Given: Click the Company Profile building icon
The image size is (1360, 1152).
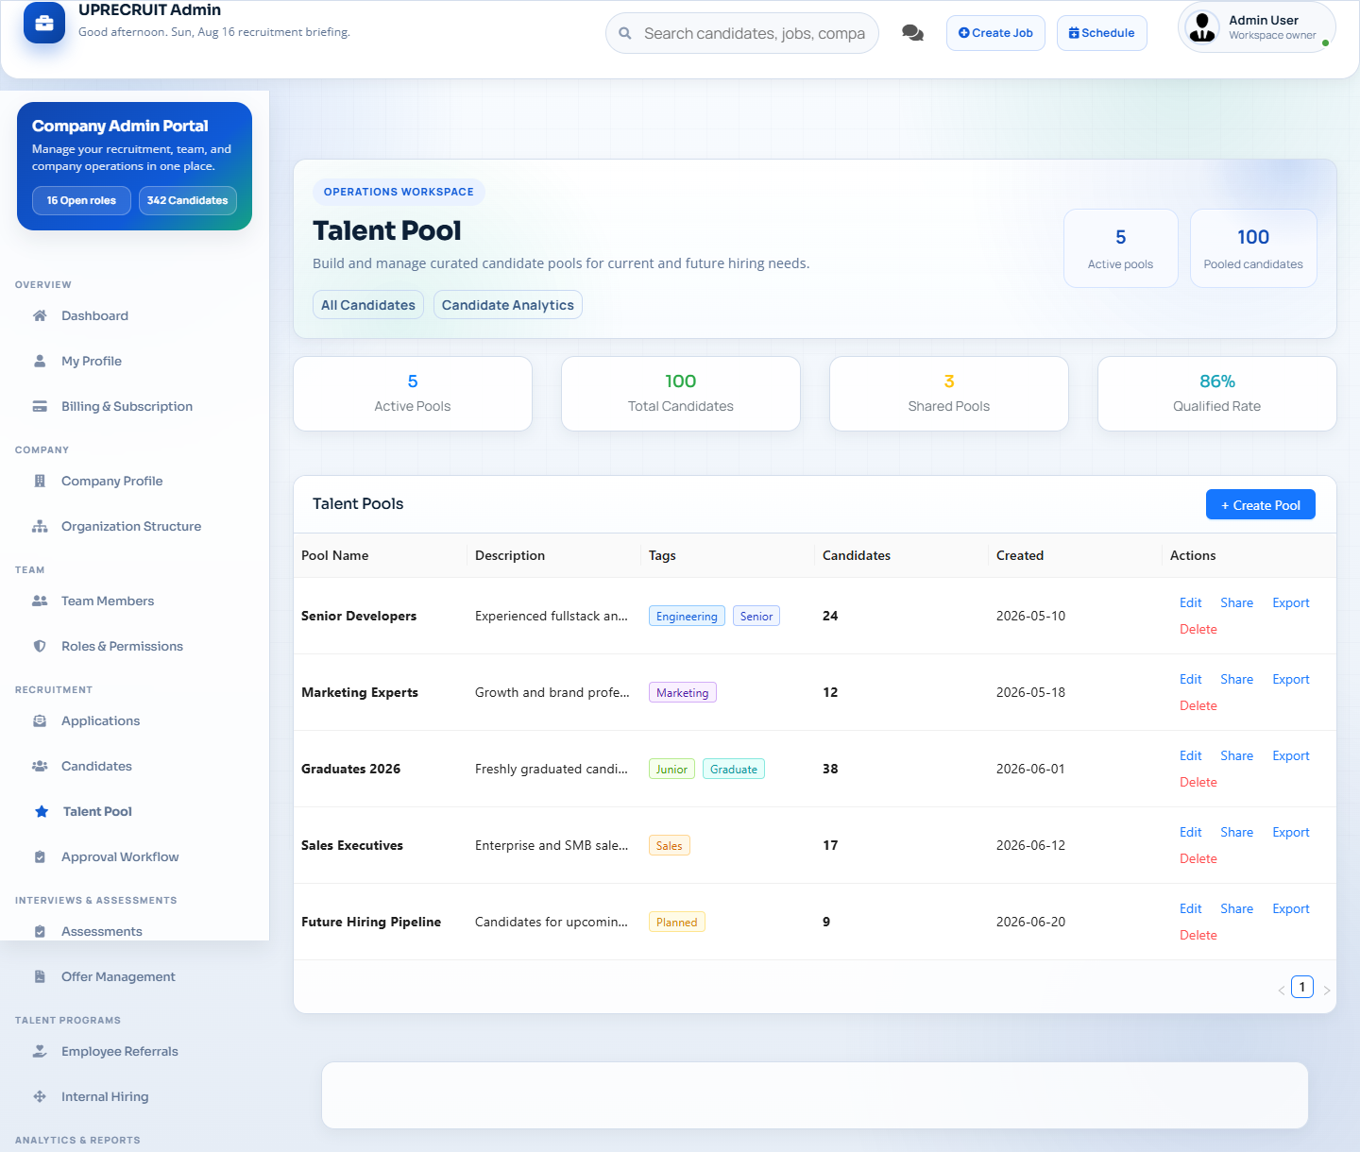Looking at the screenshot, I should coord(40,481).
